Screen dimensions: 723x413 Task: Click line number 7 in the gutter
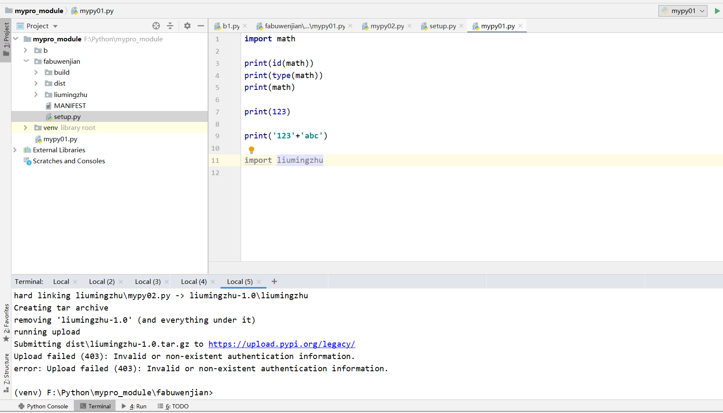(x=217, y=112)
